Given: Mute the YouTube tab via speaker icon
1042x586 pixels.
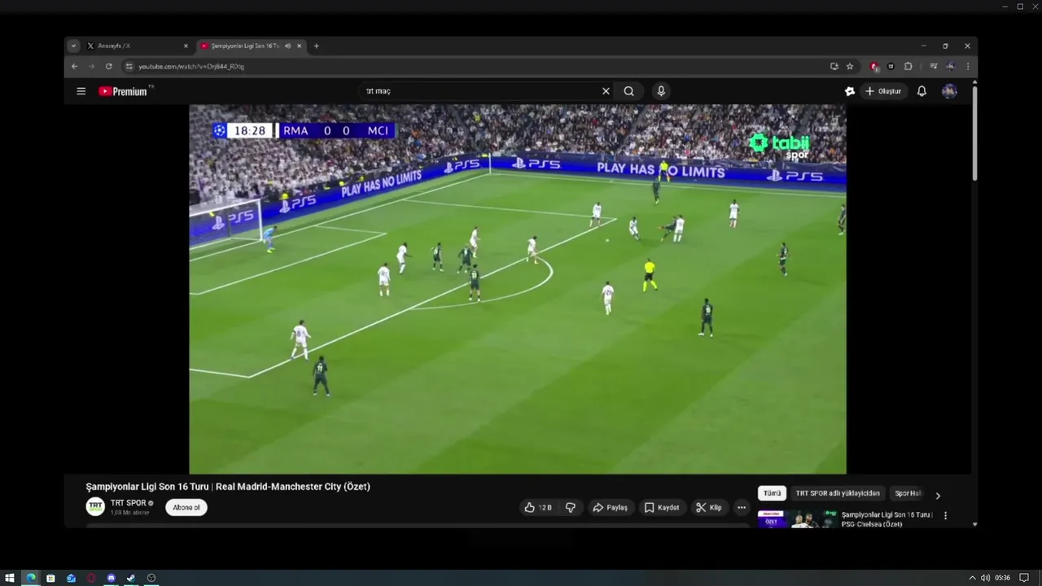Looking at the screenshot, I should [287, 46].
